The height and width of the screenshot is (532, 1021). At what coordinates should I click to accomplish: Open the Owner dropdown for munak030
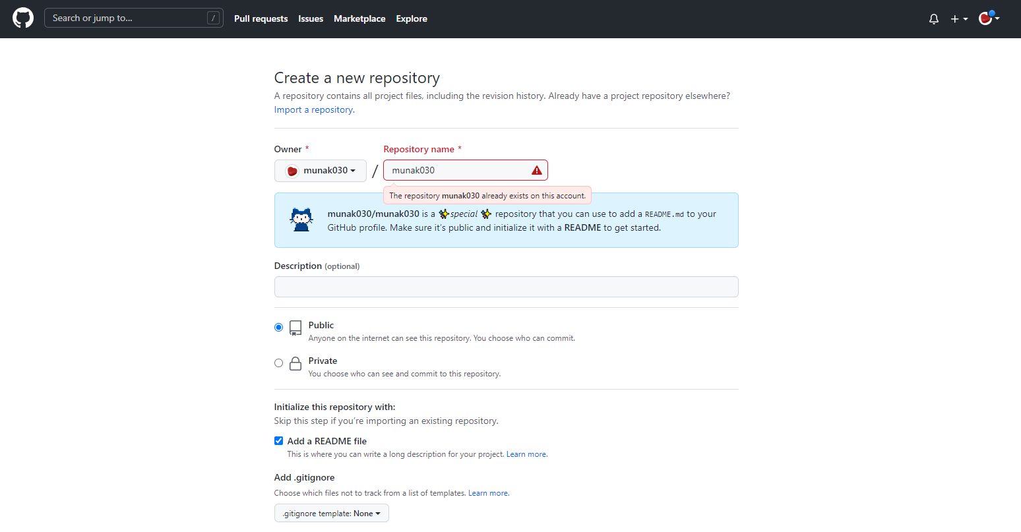click(320, 170)
